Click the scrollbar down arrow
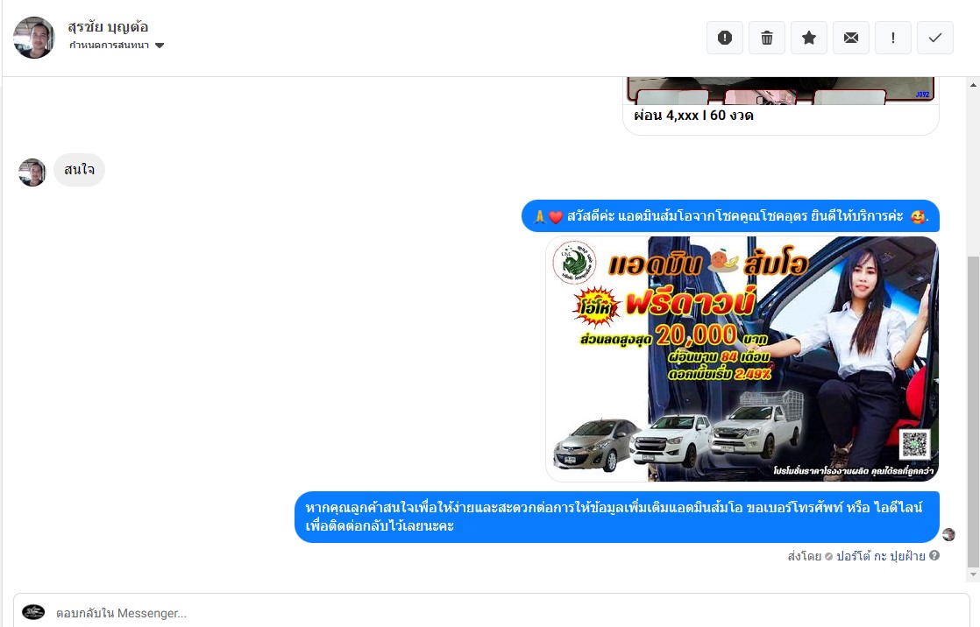This screenshot has height=627, width=980. [973, 574]
